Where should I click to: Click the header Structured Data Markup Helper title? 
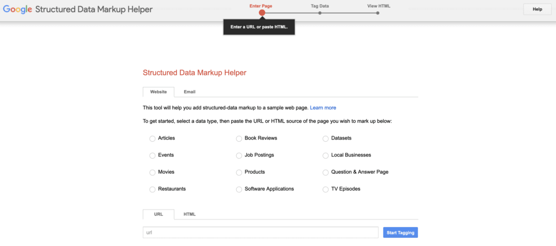click(94, 10)
